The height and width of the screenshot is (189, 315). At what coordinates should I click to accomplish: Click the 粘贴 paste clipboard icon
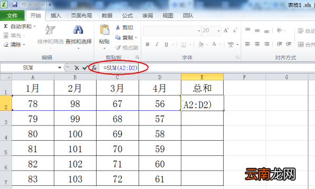(104, 30)
